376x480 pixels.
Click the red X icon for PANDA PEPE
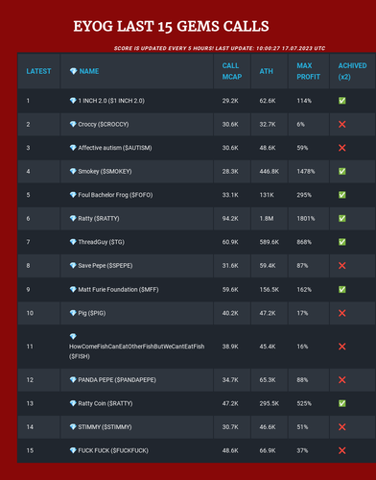point(342,380)
